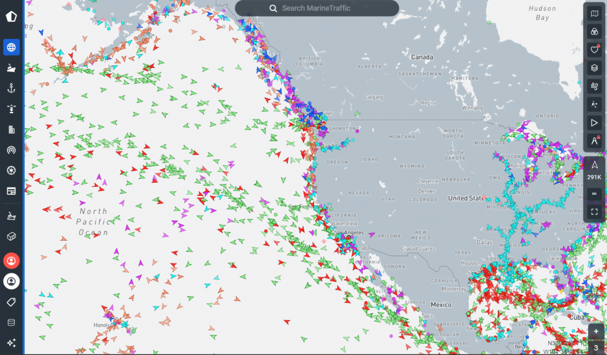
Task: Select the Ports anchor icon
Action: [x=11, y=88]
